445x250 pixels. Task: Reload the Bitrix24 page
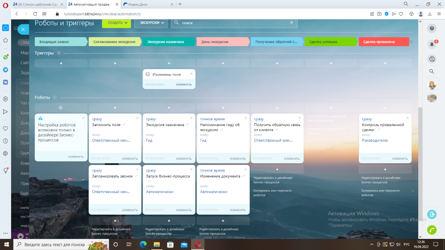[x=35, y=14]
